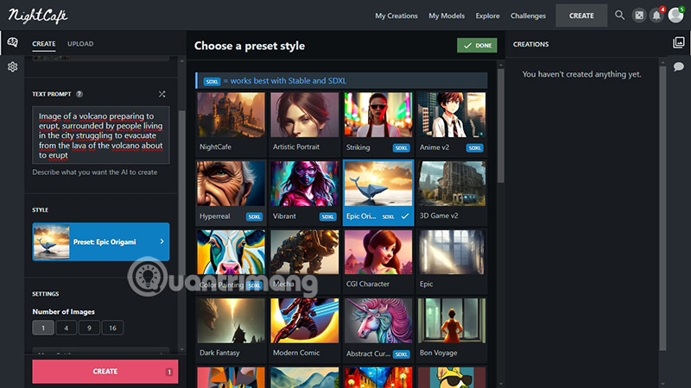Choose the Striking preset style
691x388 pixels.
pos(378,123)
